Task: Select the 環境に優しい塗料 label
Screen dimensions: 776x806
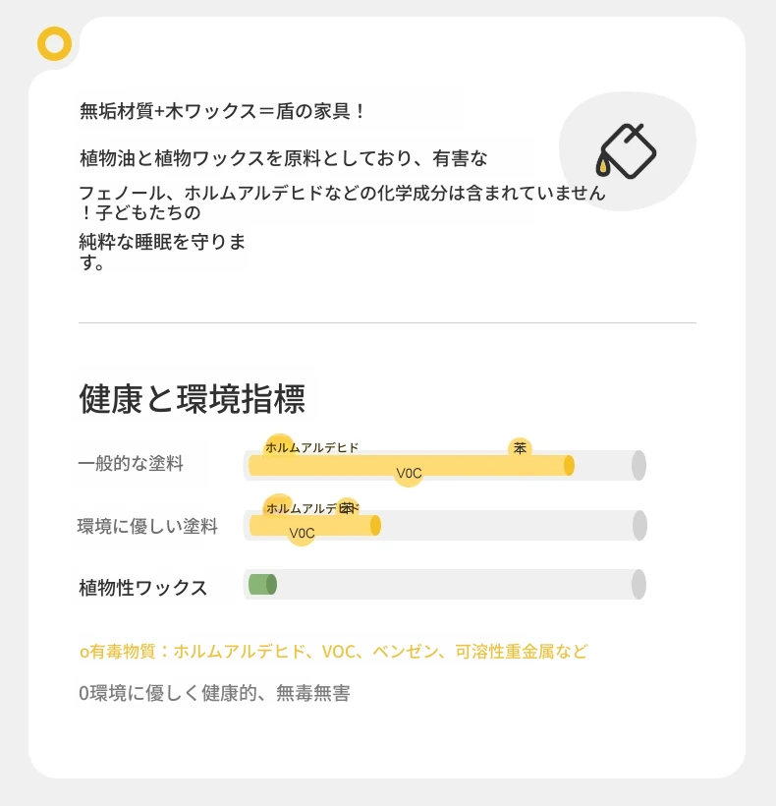Action: click(x=148, y=527)
